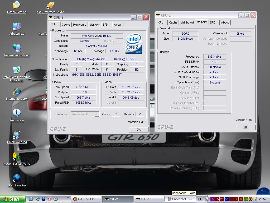This screenshot has width=270, height=203.
Task: Open the Processor #1 selection dropdown
Action: pos(97,114)
